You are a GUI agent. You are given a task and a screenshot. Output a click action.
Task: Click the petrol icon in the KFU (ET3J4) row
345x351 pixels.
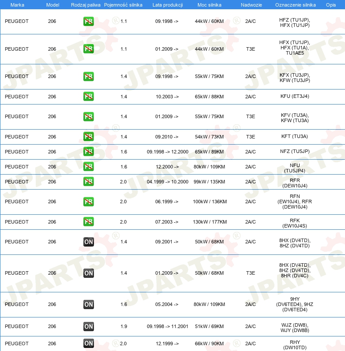point(89,97)
